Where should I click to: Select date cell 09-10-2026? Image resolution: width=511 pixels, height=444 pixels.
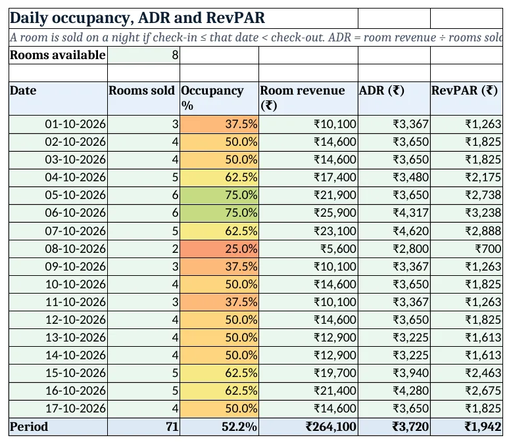pyautogui.click(x=58, y=267)
